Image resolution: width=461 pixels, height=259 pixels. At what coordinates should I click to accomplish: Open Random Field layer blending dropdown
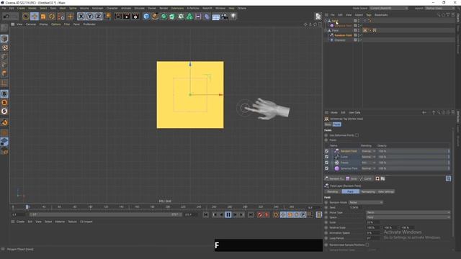[368, 151]
